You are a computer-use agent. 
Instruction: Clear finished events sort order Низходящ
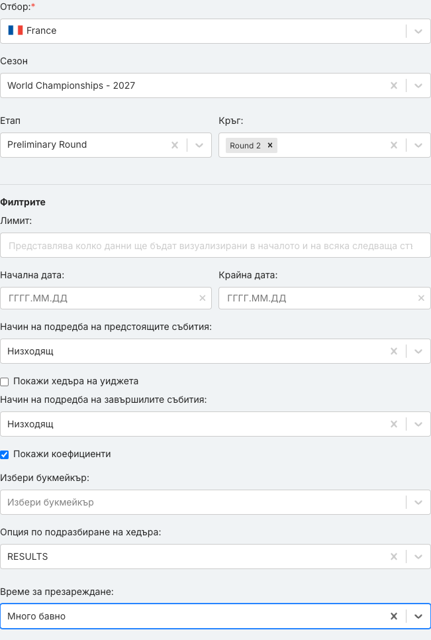(x=394, y=424)
